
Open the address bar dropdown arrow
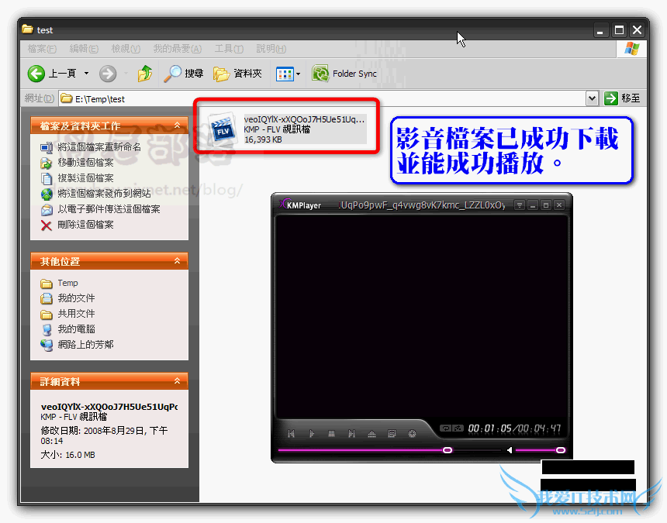[592, 98]
